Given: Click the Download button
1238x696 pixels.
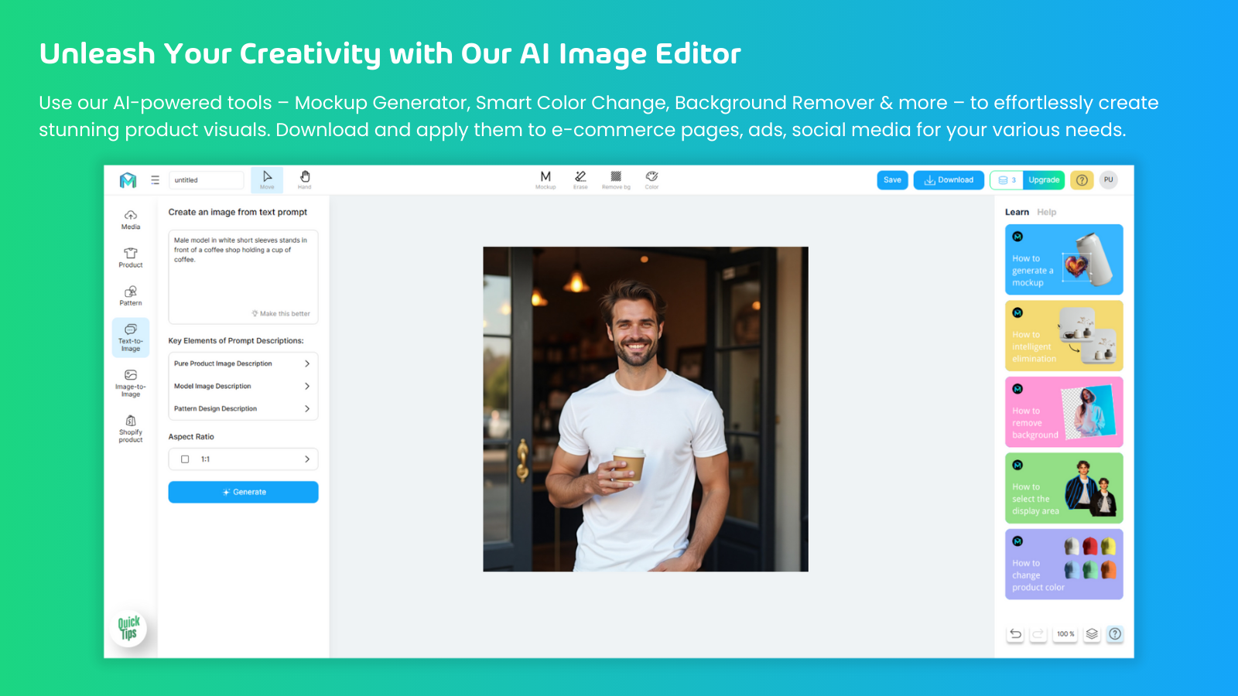Looking at the screenshot, I should [x=949, y=180].
